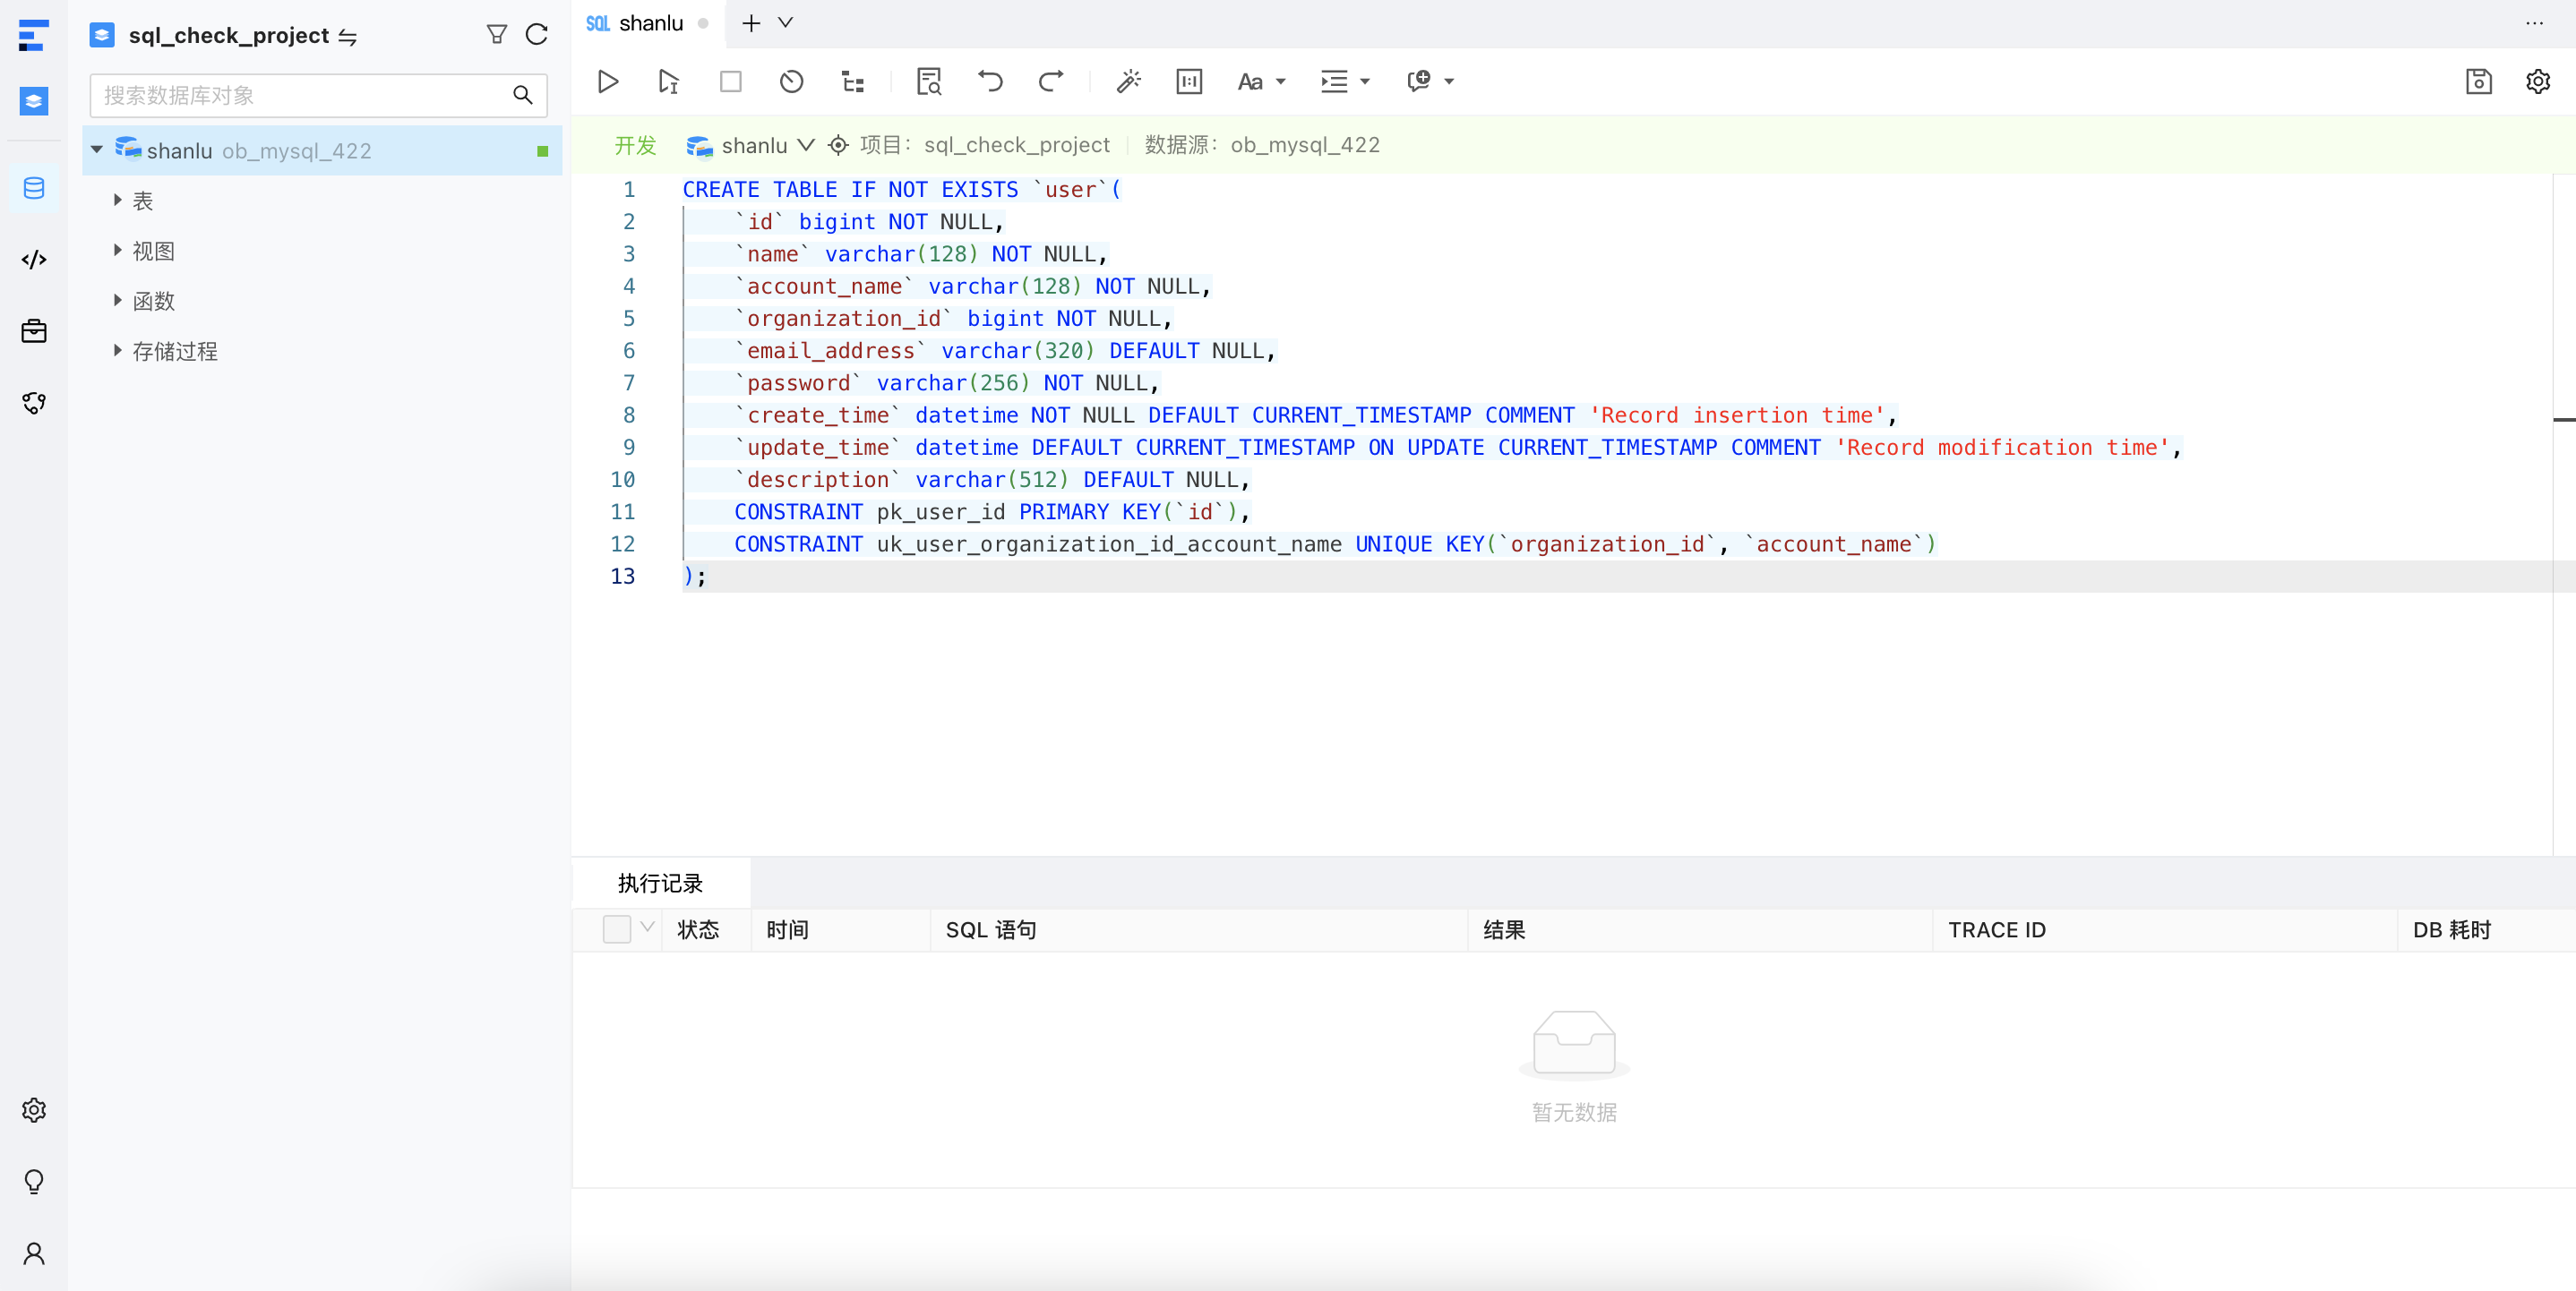This screenshot has width=2576, height=1291.
Task: Run the SQL with the Run button
Action: point(607,81)
